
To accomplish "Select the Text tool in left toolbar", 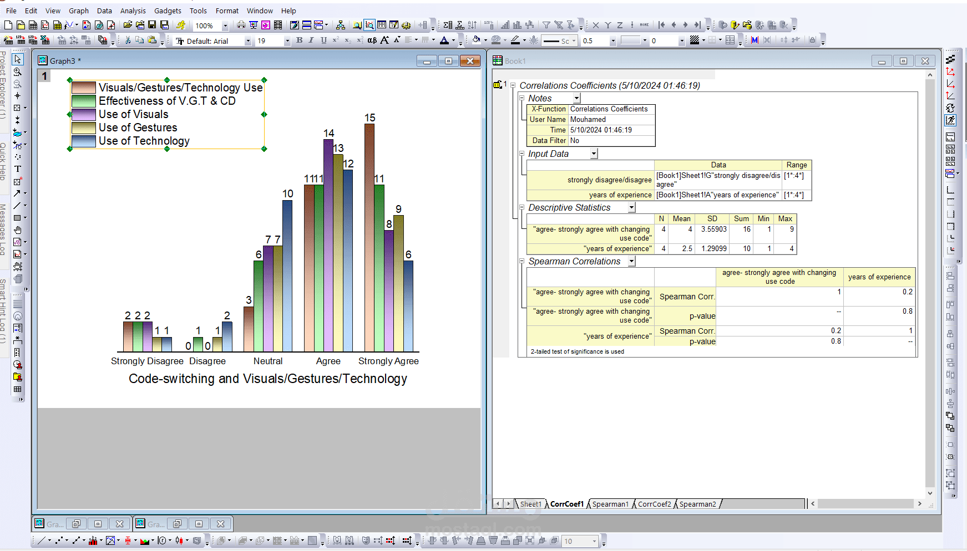I will (18, 169).
